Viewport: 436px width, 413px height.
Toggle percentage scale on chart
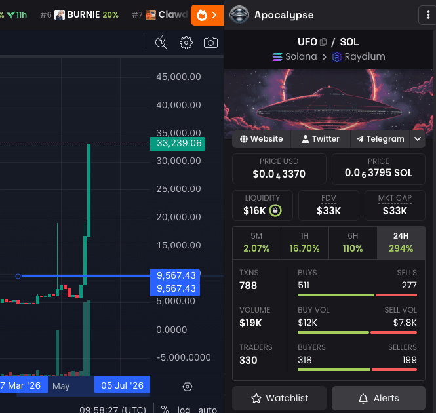[165, 409]
